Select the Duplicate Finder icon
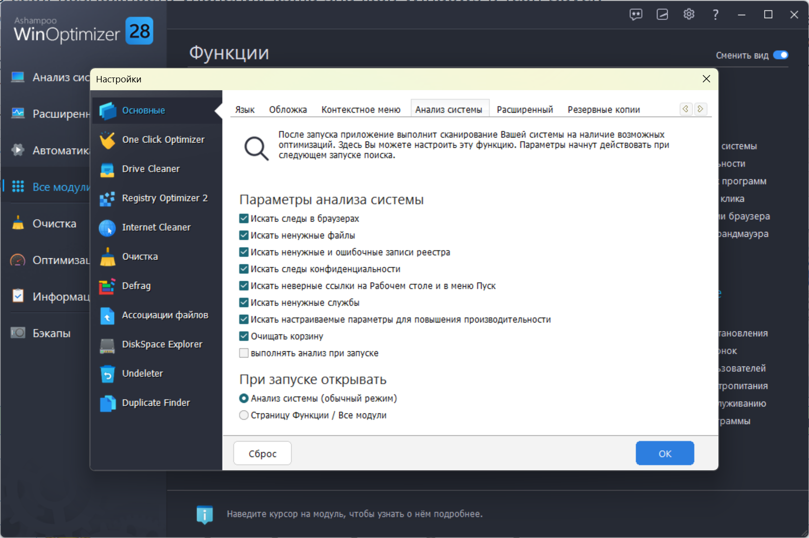Viewport: 809px width, 538px height. click(x=108, y=403)
